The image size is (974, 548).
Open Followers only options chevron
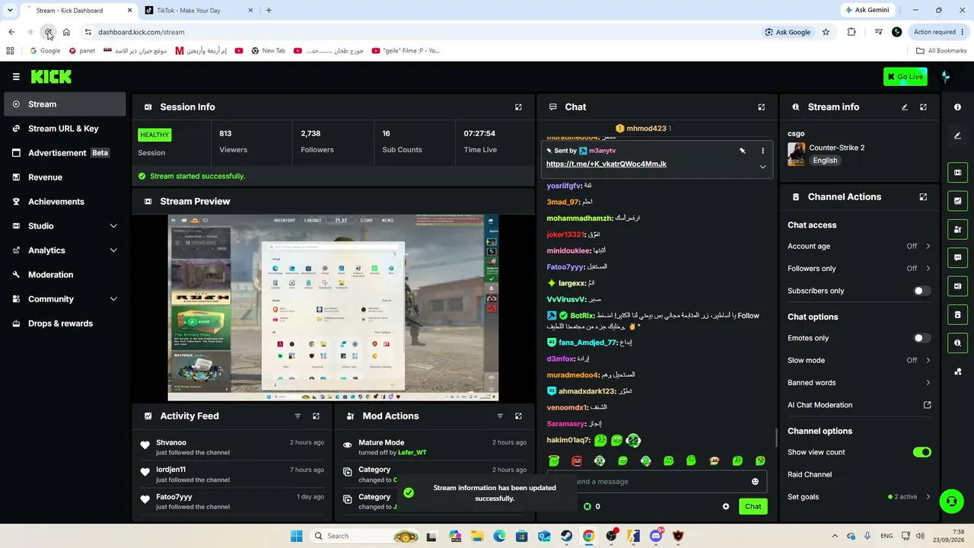pyautogui.click(x=928, y=269)
